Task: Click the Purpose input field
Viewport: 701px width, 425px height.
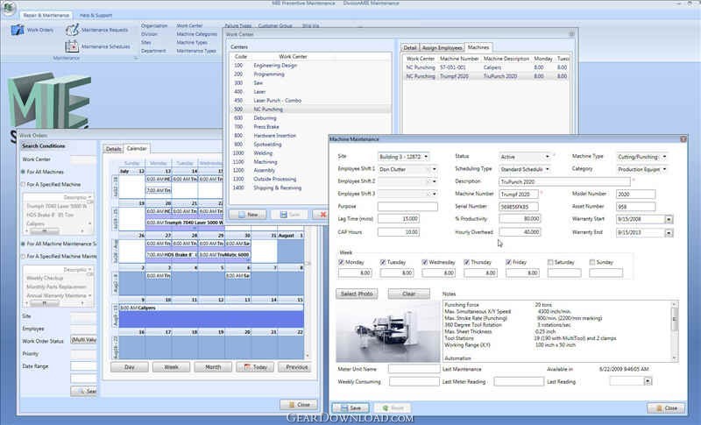Action: point(407,207)
